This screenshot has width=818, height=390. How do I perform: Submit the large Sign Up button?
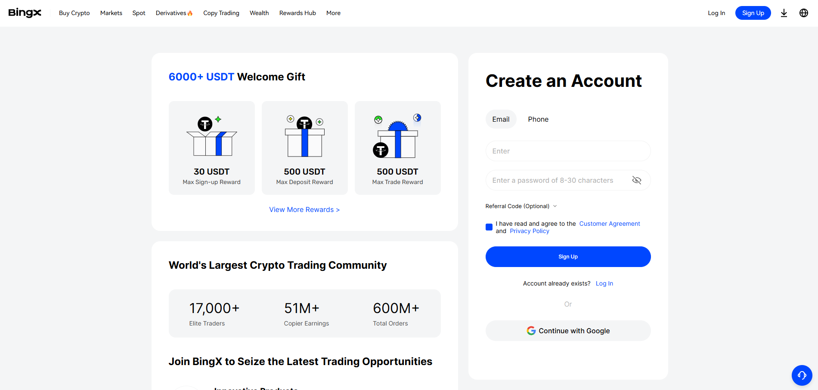coord(568,257)
